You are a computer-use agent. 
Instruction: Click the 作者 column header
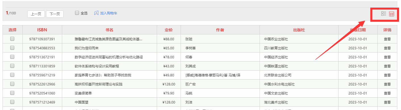coord(220,30)
